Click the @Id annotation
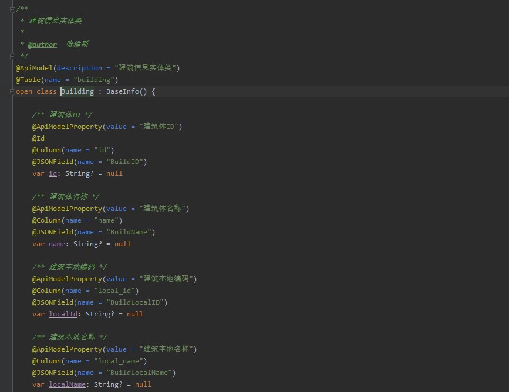The width and height of the screenshot is (509, 392). (x=38, y=138)
